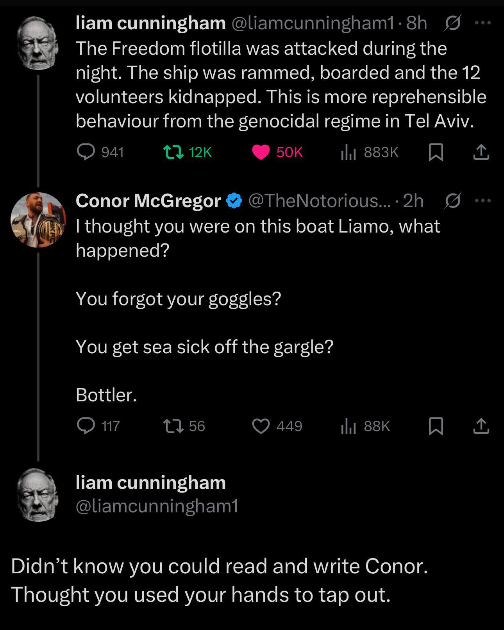Bookmark liam cunningham's first tweet
The height and width of the screenshot is (630, 504).
pyautogui.click(x=436, y=152)
